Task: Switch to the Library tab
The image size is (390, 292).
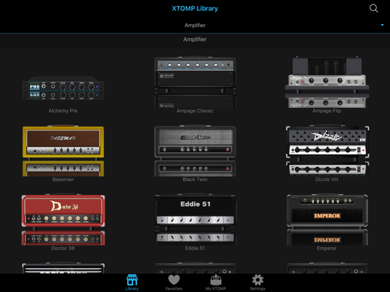Action: click(132, 283)
